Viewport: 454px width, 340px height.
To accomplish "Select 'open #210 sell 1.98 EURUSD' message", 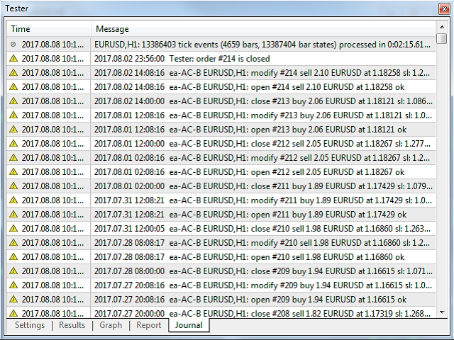I will click(249, 257).
